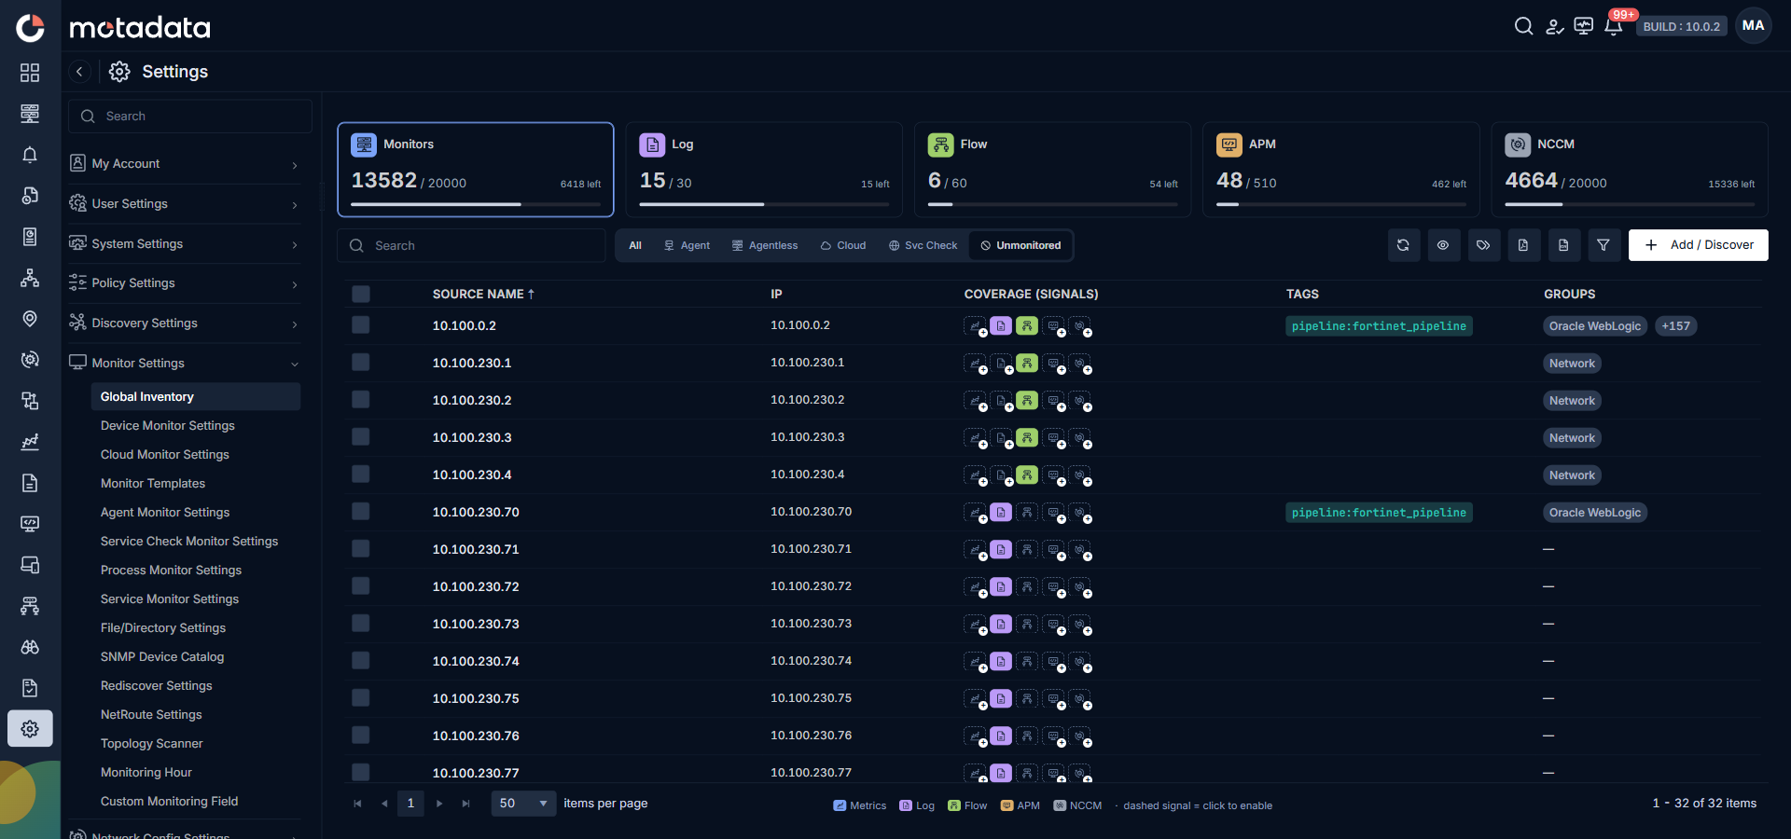Switch to the Svc Check filter tab
The image size is (1791, 839).
click(x=923, y=246)
